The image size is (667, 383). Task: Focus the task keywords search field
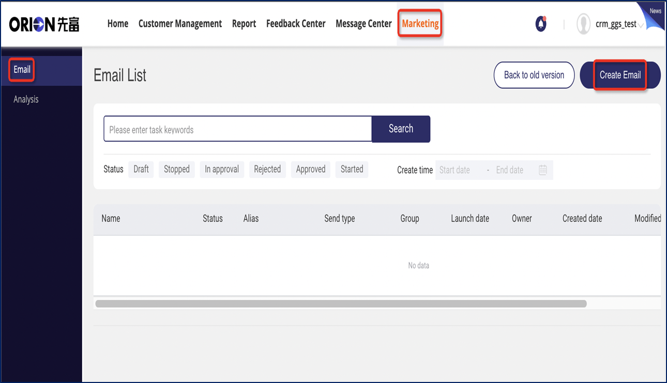pyautogui.click(x=238, y=129)
